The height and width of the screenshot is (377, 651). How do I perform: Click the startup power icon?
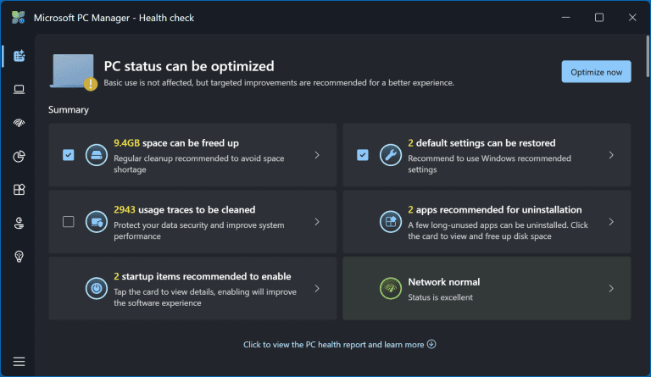pyautogui.click(x=96, y=288)
